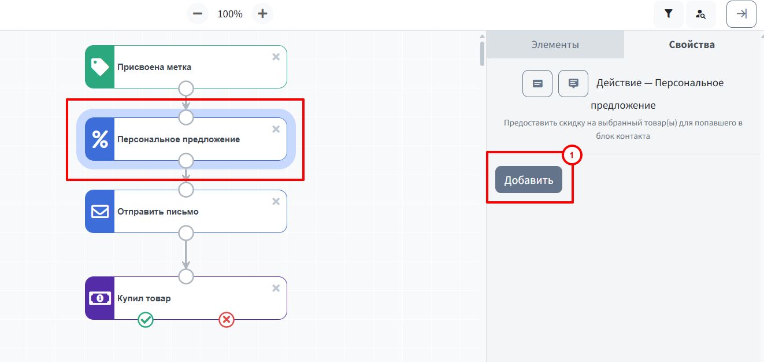Click the money icon on Купил товар
This screenshot has height=362, width=764.
[100, 298]
